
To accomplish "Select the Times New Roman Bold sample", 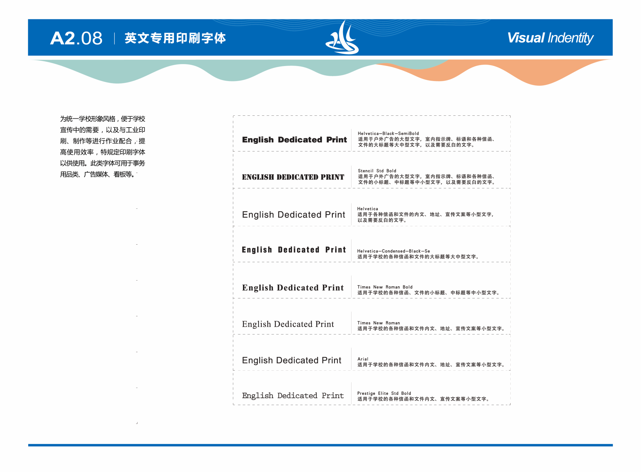I will (x=293, y=287).
